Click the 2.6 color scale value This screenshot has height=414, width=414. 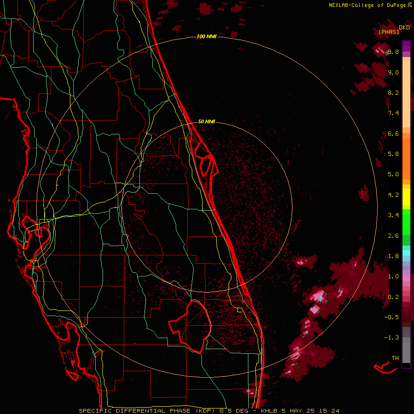click(393, 236)
